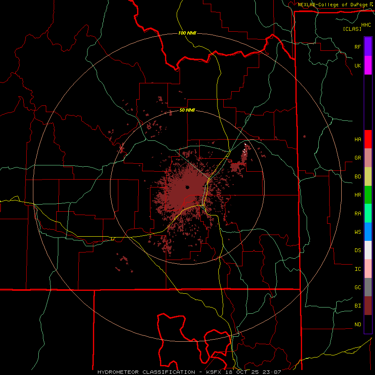Pick the RA light green legend swatch
Viewport: 375px width, 375px height.
pyautogui.click(x=368, y=213)
